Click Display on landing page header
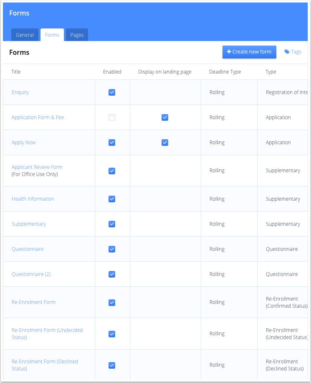Image resolution: width=311 pixels, height=383 pixels. (x=164, y=72)
